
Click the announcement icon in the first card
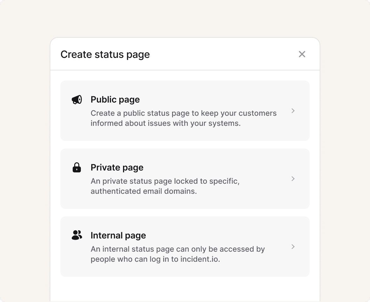point(77,99)
